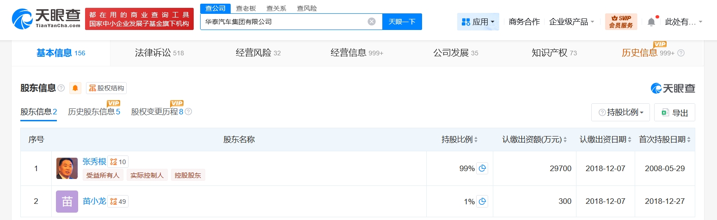This screenshot has height=220, width=717.
Task: Open the 持股比例 filter dropdown
Action: tap(620, 113)
